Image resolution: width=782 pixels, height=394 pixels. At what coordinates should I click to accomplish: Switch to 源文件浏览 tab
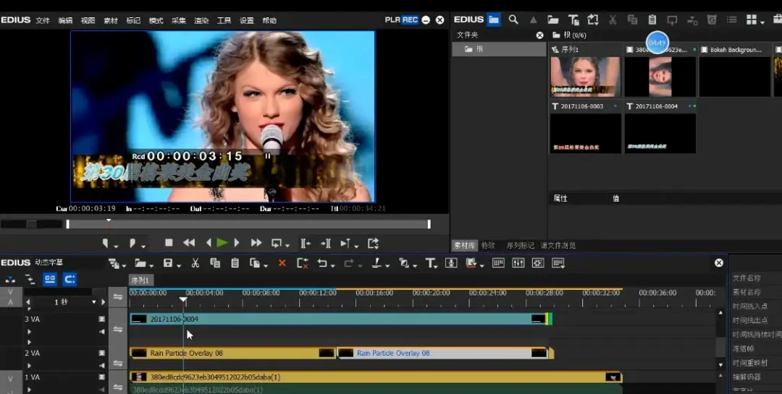[x=558, y=245]
